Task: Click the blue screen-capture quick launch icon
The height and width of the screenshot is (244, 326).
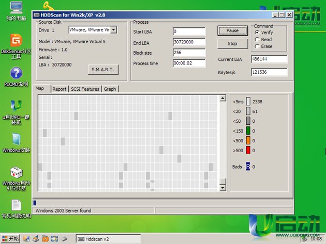Action: click(x=54, y=239)
